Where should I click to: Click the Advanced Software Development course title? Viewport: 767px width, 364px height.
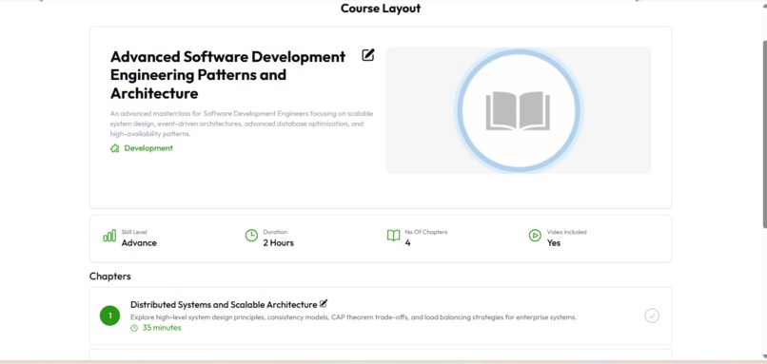[228, 75]
